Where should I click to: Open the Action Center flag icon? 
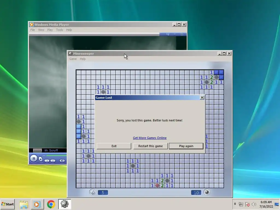click(x=247, y=204)
